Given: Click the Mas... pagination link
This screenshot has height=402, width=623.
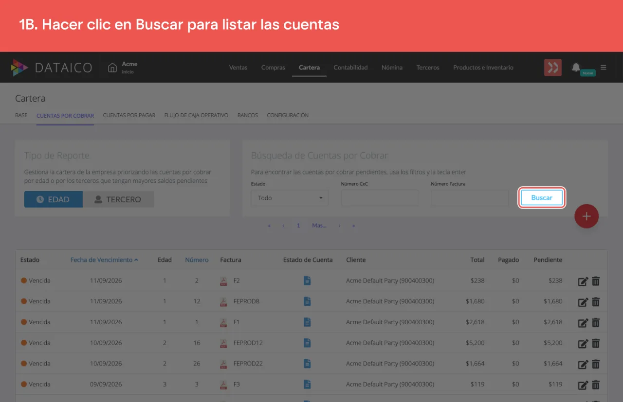Looking at the screenshot, I should point(319,226).
